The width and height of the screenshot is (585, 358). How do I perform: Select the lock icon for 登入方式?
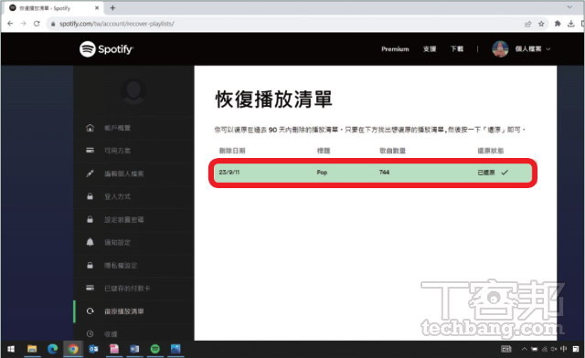coord(90,196)
